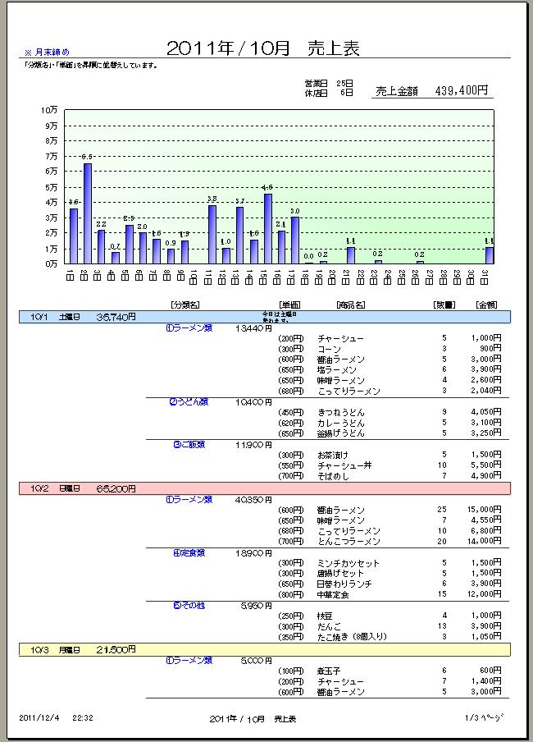Image resolution: width=533 pixels, height=742 pixels.
Task: Select the pink date row '10/2 日曜日'
Action: pos(265,488)
